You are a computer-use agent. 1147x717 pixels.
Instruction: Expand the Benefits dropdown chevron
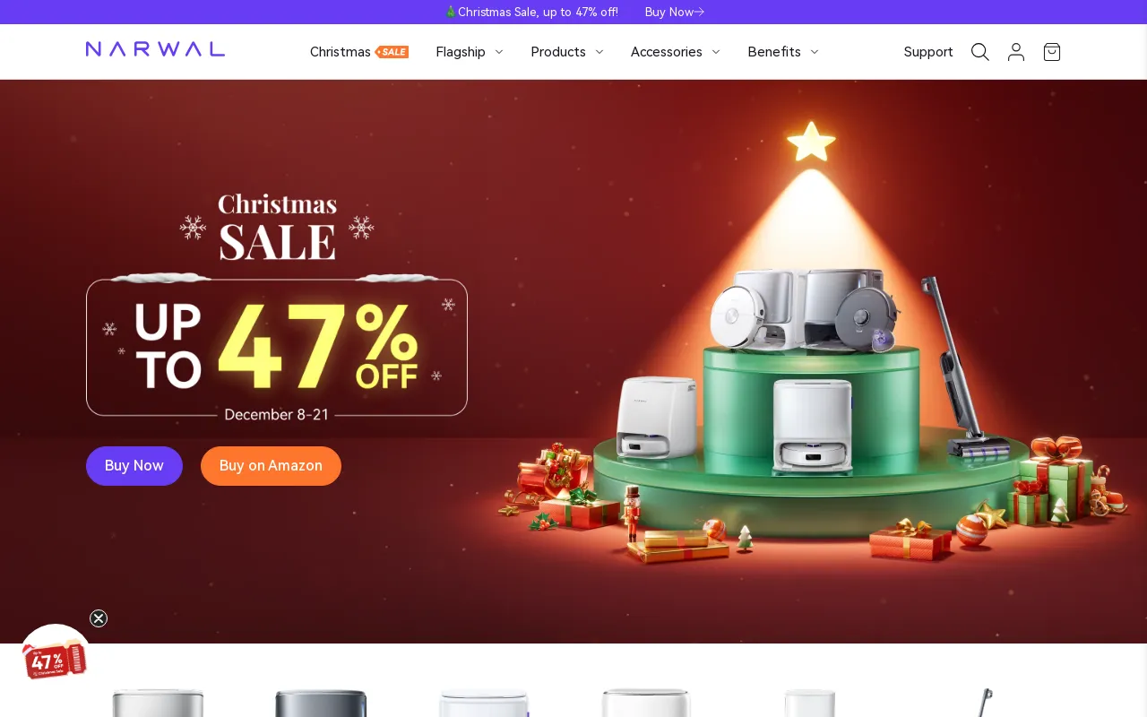click(x=815, y=52)
